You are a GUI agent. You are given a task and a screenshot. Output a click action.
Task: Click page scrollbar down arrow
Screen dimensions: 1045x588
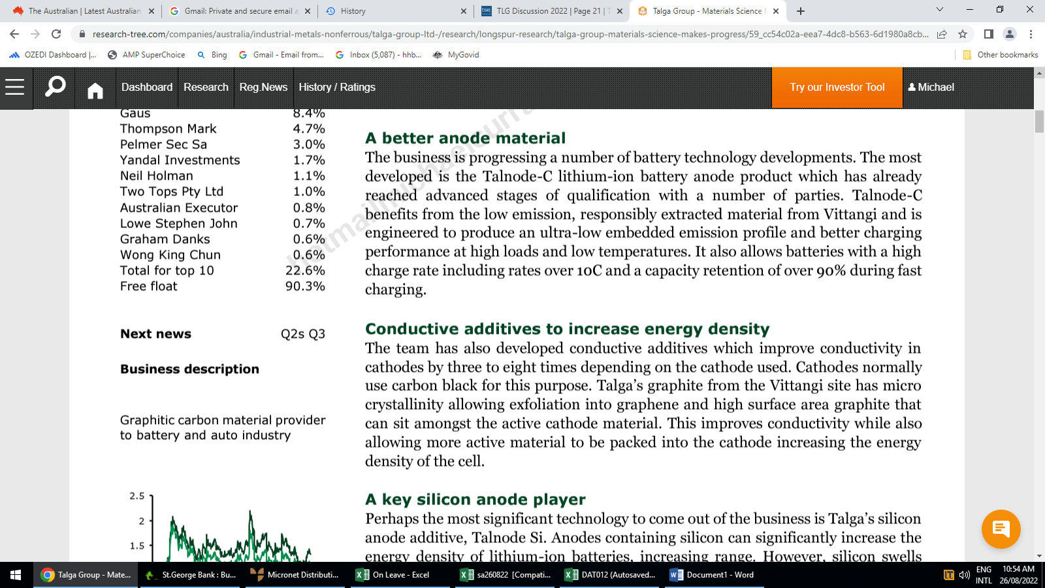coord(1039,557)
